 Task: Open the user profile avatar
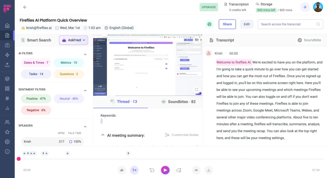(x=318, y=7)
